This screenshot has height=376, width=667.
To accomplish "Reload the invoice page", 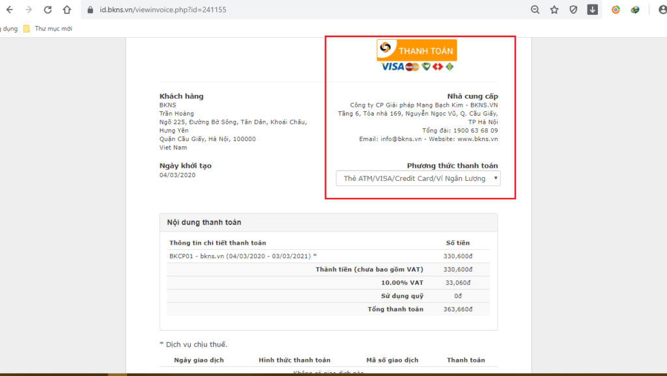I will pyautogui.click(x=48, y=9).
